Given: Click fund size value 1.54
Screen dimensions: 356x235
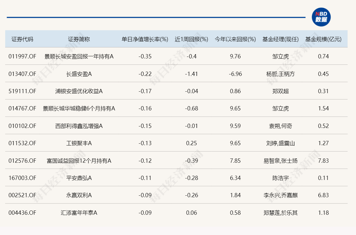Looking at the screenshot, I should pos(323,108).
